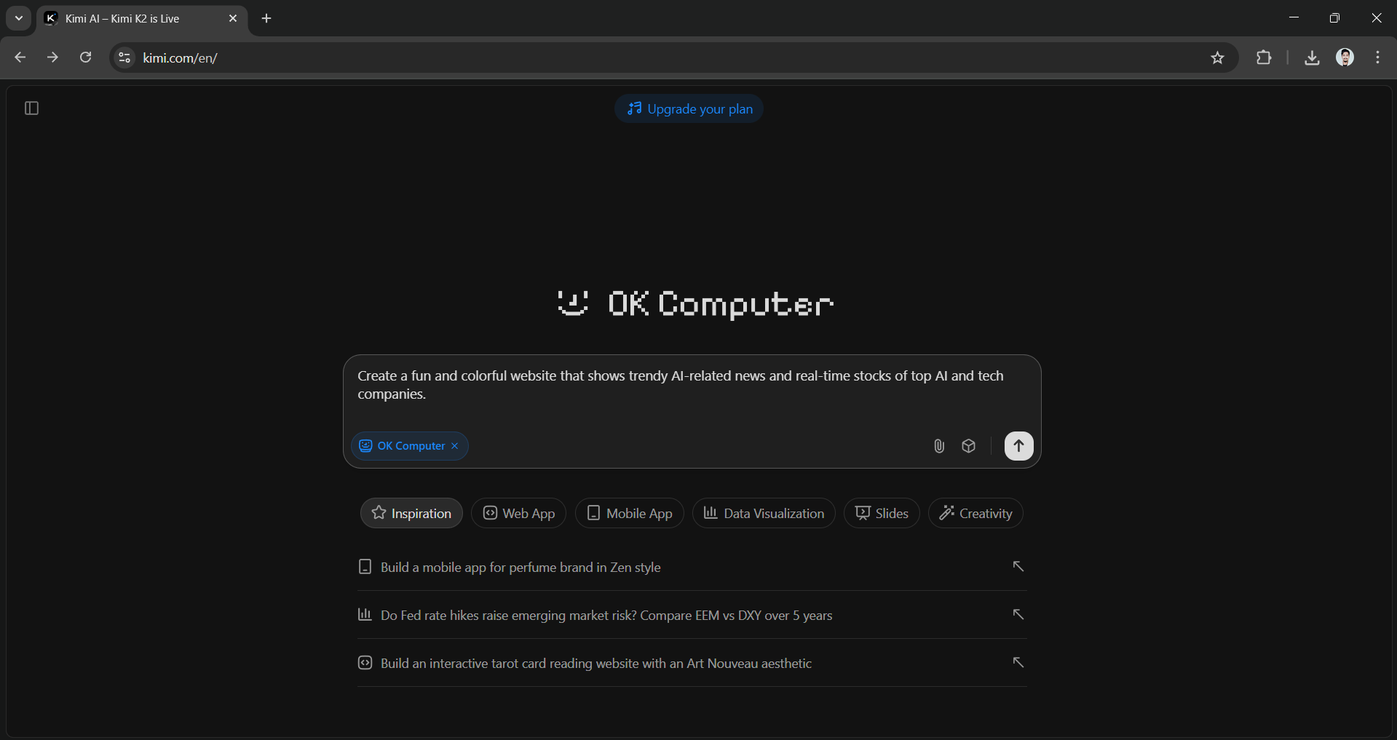This screenshot has height=740, width=1397.
Task: Open a new tab with the plus icon
Action: pos(266,18)
